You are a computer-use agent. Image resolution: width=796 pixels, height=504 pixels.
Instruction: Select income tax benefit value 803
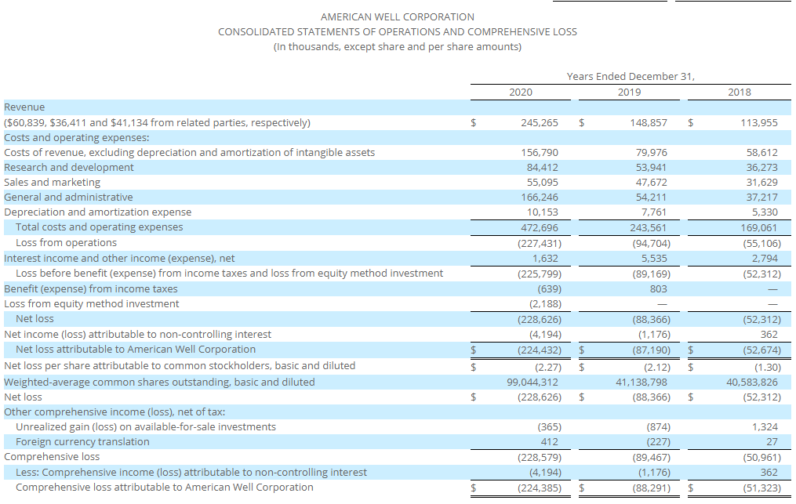pyautogui.click(x=659, y=288)
